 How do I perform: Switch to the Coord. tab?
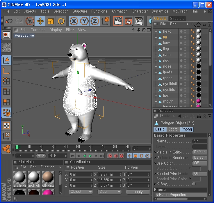click(x=173, y=129)
